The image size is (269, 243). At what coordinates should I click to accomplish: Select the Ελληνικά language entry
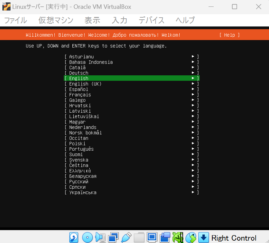pyautogui.click(x=131, y=171)
